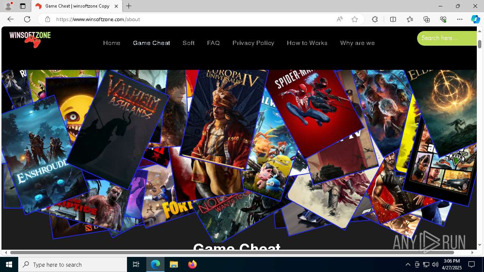Open the Collections panel
Viewport: 484px width, 272px height.
(x=427, y=19)
